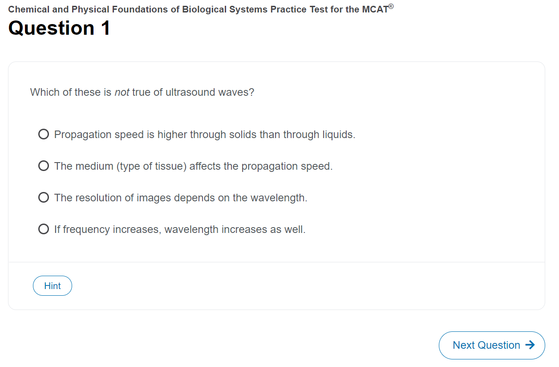Open the Hint for Question 1
559x367 pixels.
(52, 285)
